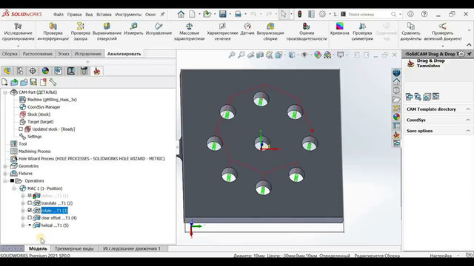Click the Home icon in top toolbar
Screen dimensions: 474x266
tap(181, 14)
